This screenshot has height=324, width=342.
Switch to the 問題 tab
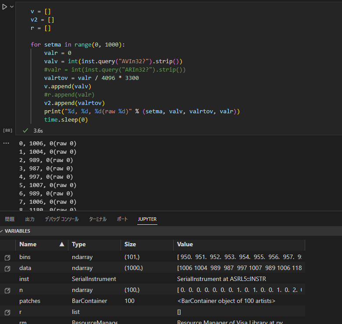[10, 219]
